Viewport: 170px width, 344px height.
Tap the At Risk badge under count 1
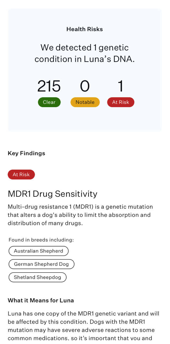(x=120, y=102)
